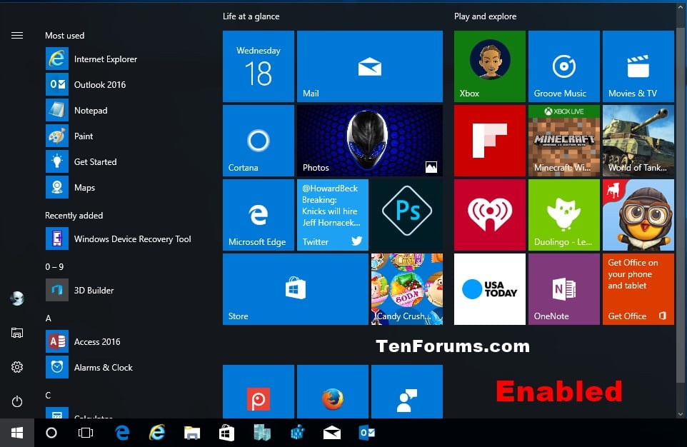Open Settings gear in Start sidebar
This screenshot has height=447, width=687.
tap(17, 367)
